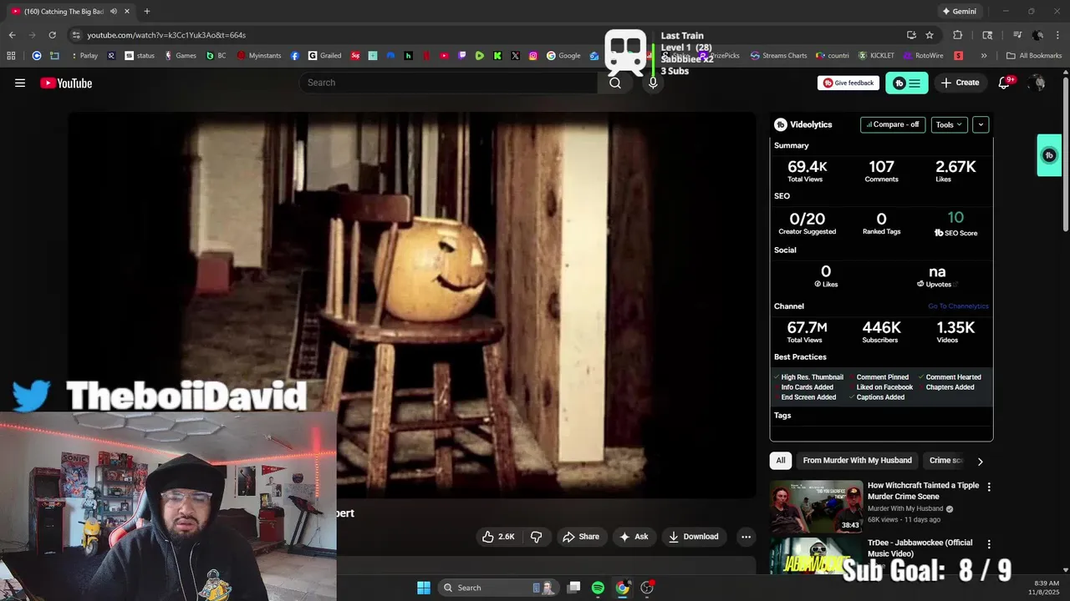
Task: Open the YouTube guide hamburger menu
Action: 20,83
